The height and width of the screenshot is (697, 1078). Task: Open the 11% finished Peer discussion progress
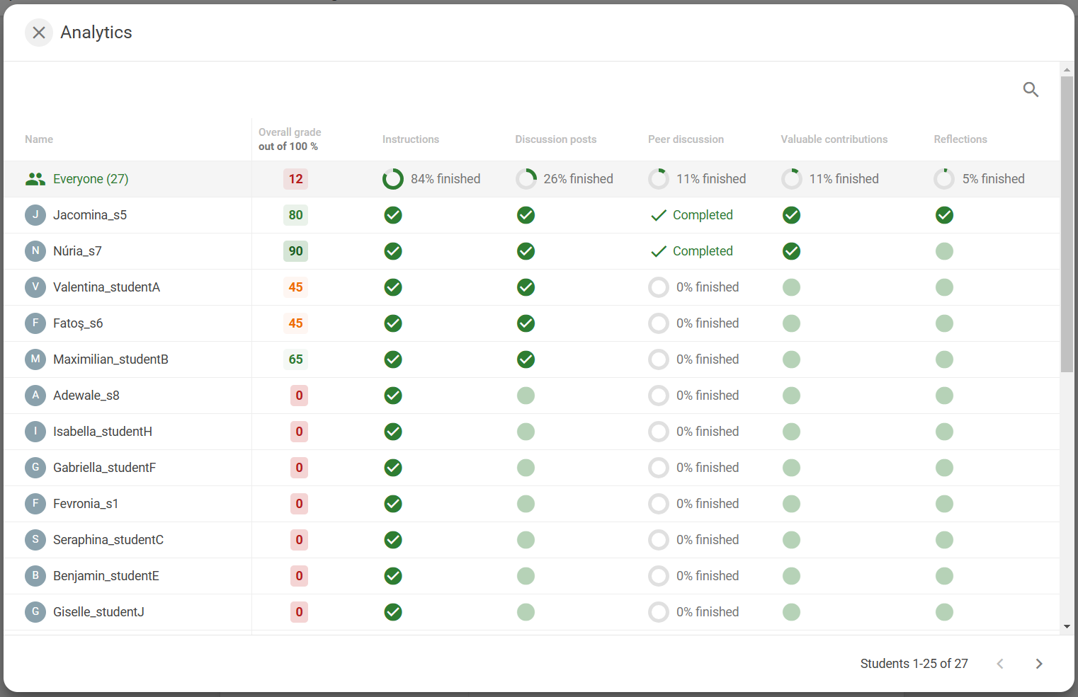click(x=697, y=179)
